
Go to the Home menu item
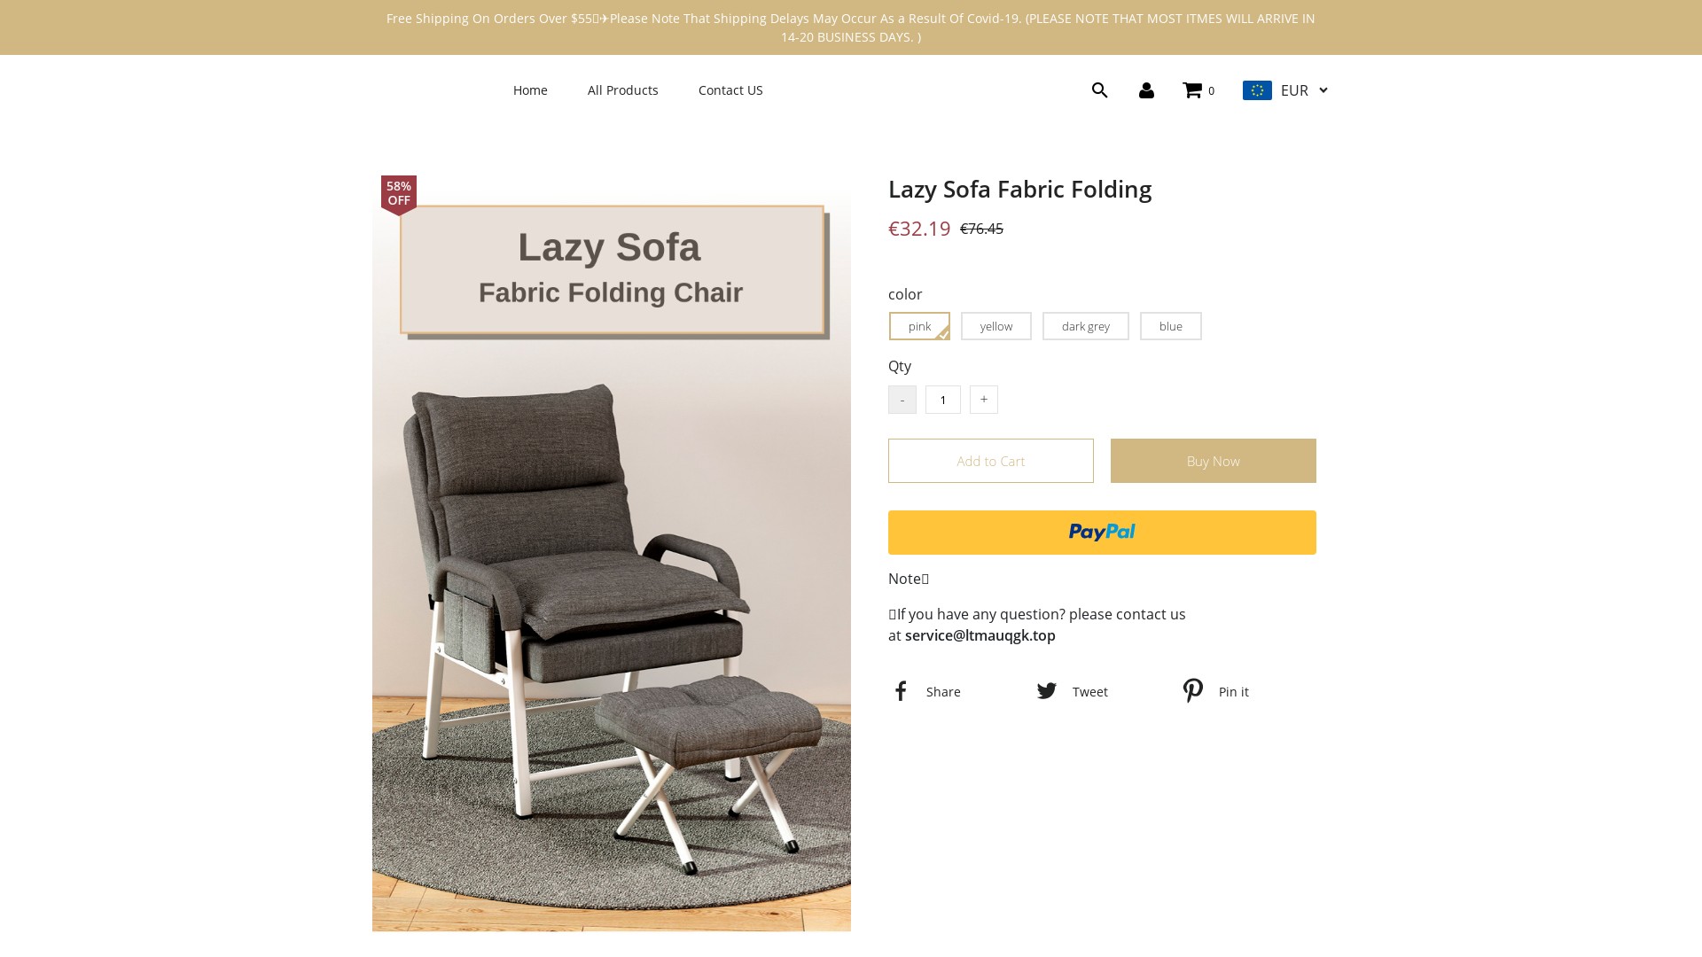click(x=530, y=90)
